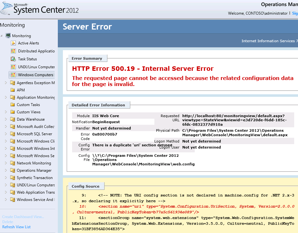
Task: Click the BeginRequest notification value
Action: [x=106, y=122]
